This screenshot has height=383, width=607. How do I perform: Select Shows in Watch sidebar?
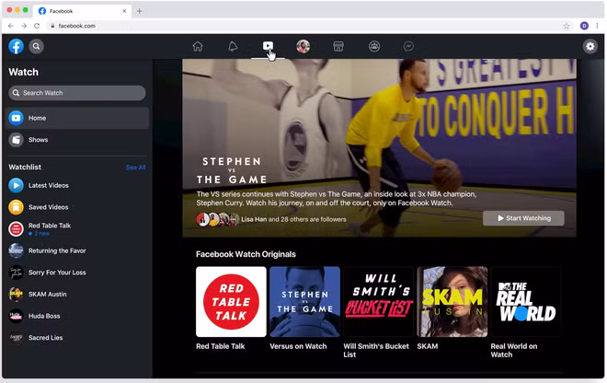tap(38, 140)
